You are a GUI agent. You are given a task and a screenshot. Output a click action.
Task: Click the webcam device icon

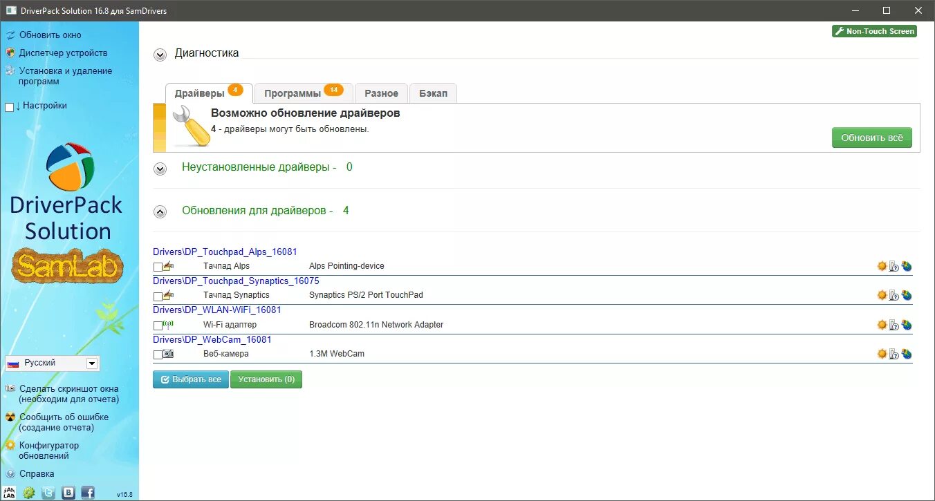point(168,354)
